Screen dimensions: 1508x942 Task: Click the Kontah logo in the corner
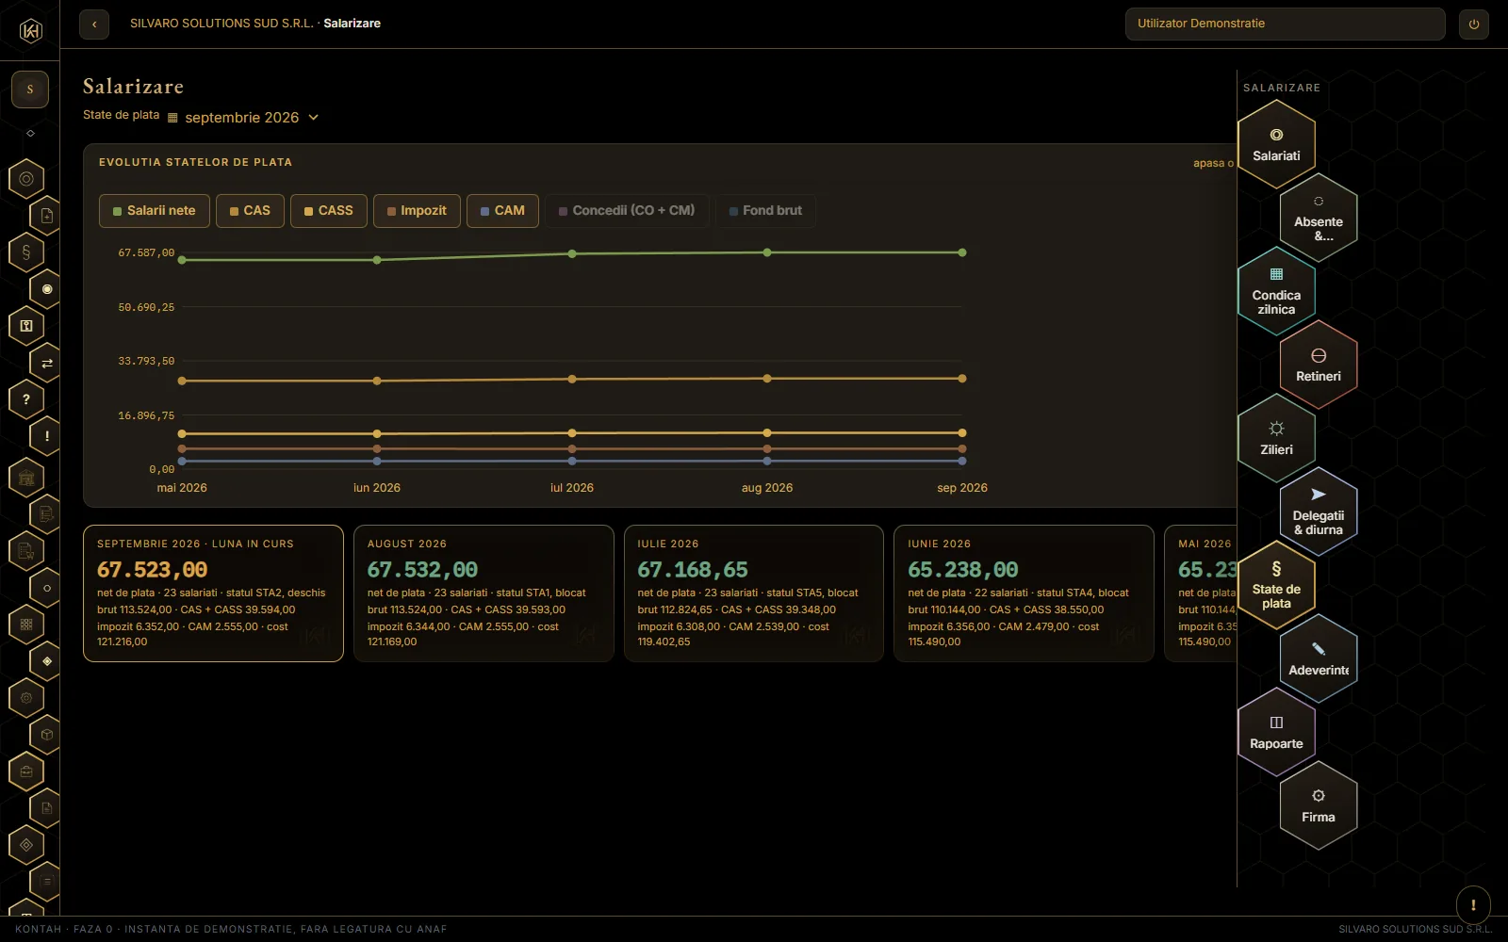(x=30, y=31)
